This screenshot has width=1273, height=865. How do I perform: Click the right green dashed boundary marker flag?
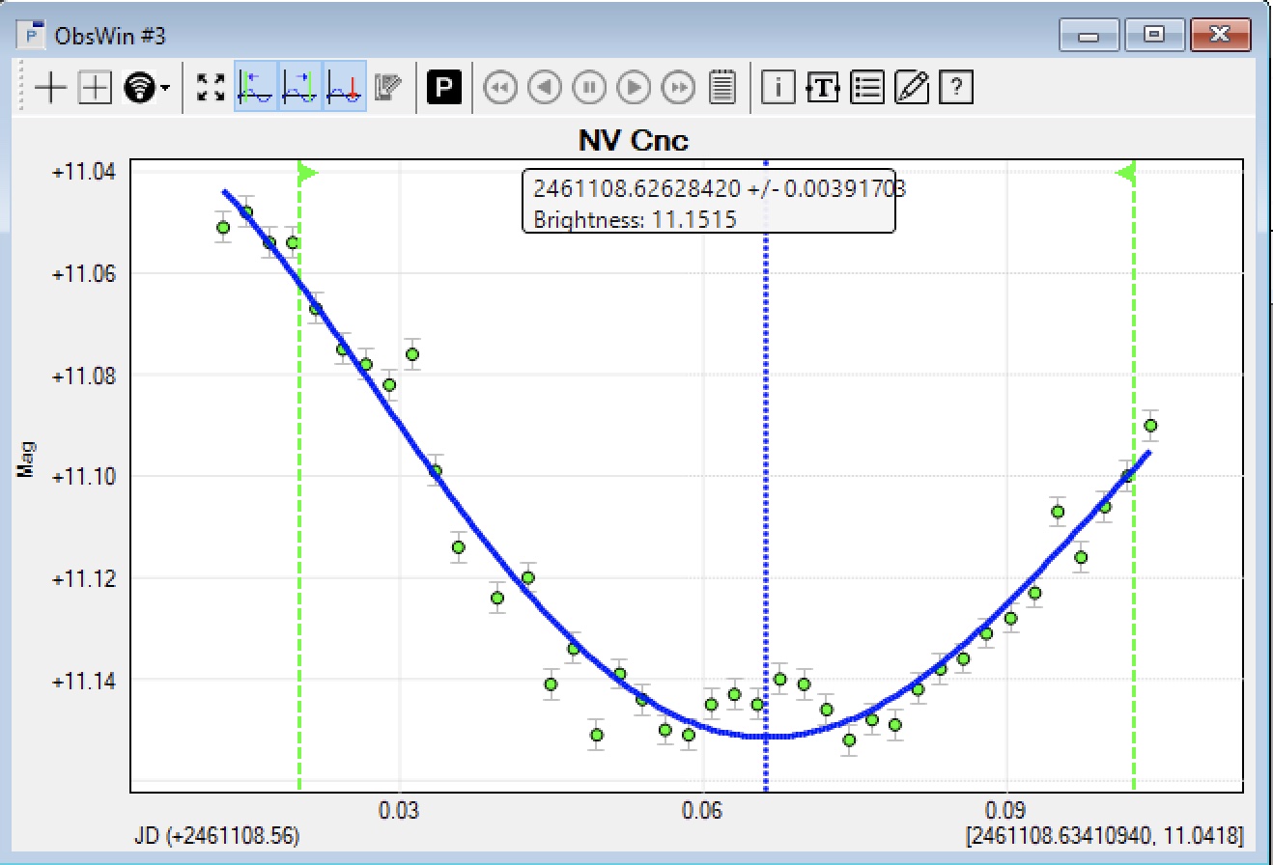pos(1126,173)
